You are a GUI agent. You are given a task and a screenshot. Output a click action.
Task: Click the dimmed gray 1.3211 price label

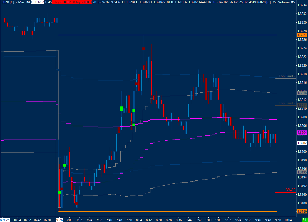click(x=302, y=106)
